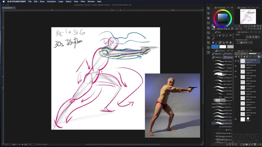
Task: Select the Lasso selection tool
Action: pyautogui.click(x=227, y=35)
